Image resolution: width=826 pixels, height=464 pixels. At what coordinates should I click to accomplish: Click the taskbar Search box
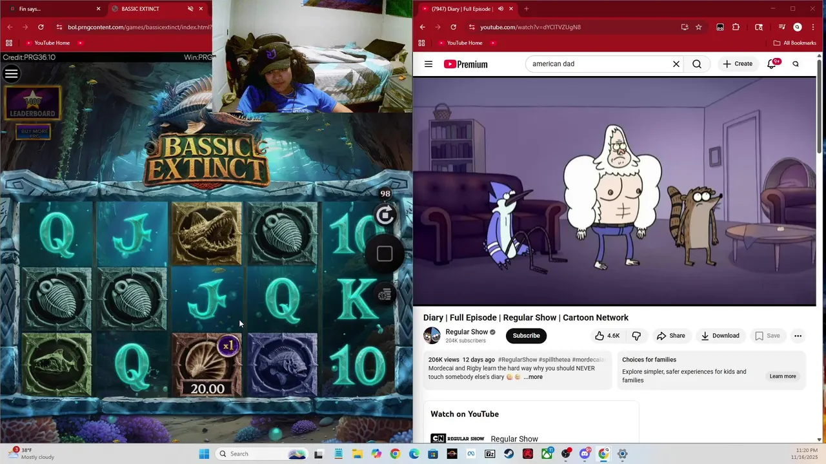tap(261, 454)
